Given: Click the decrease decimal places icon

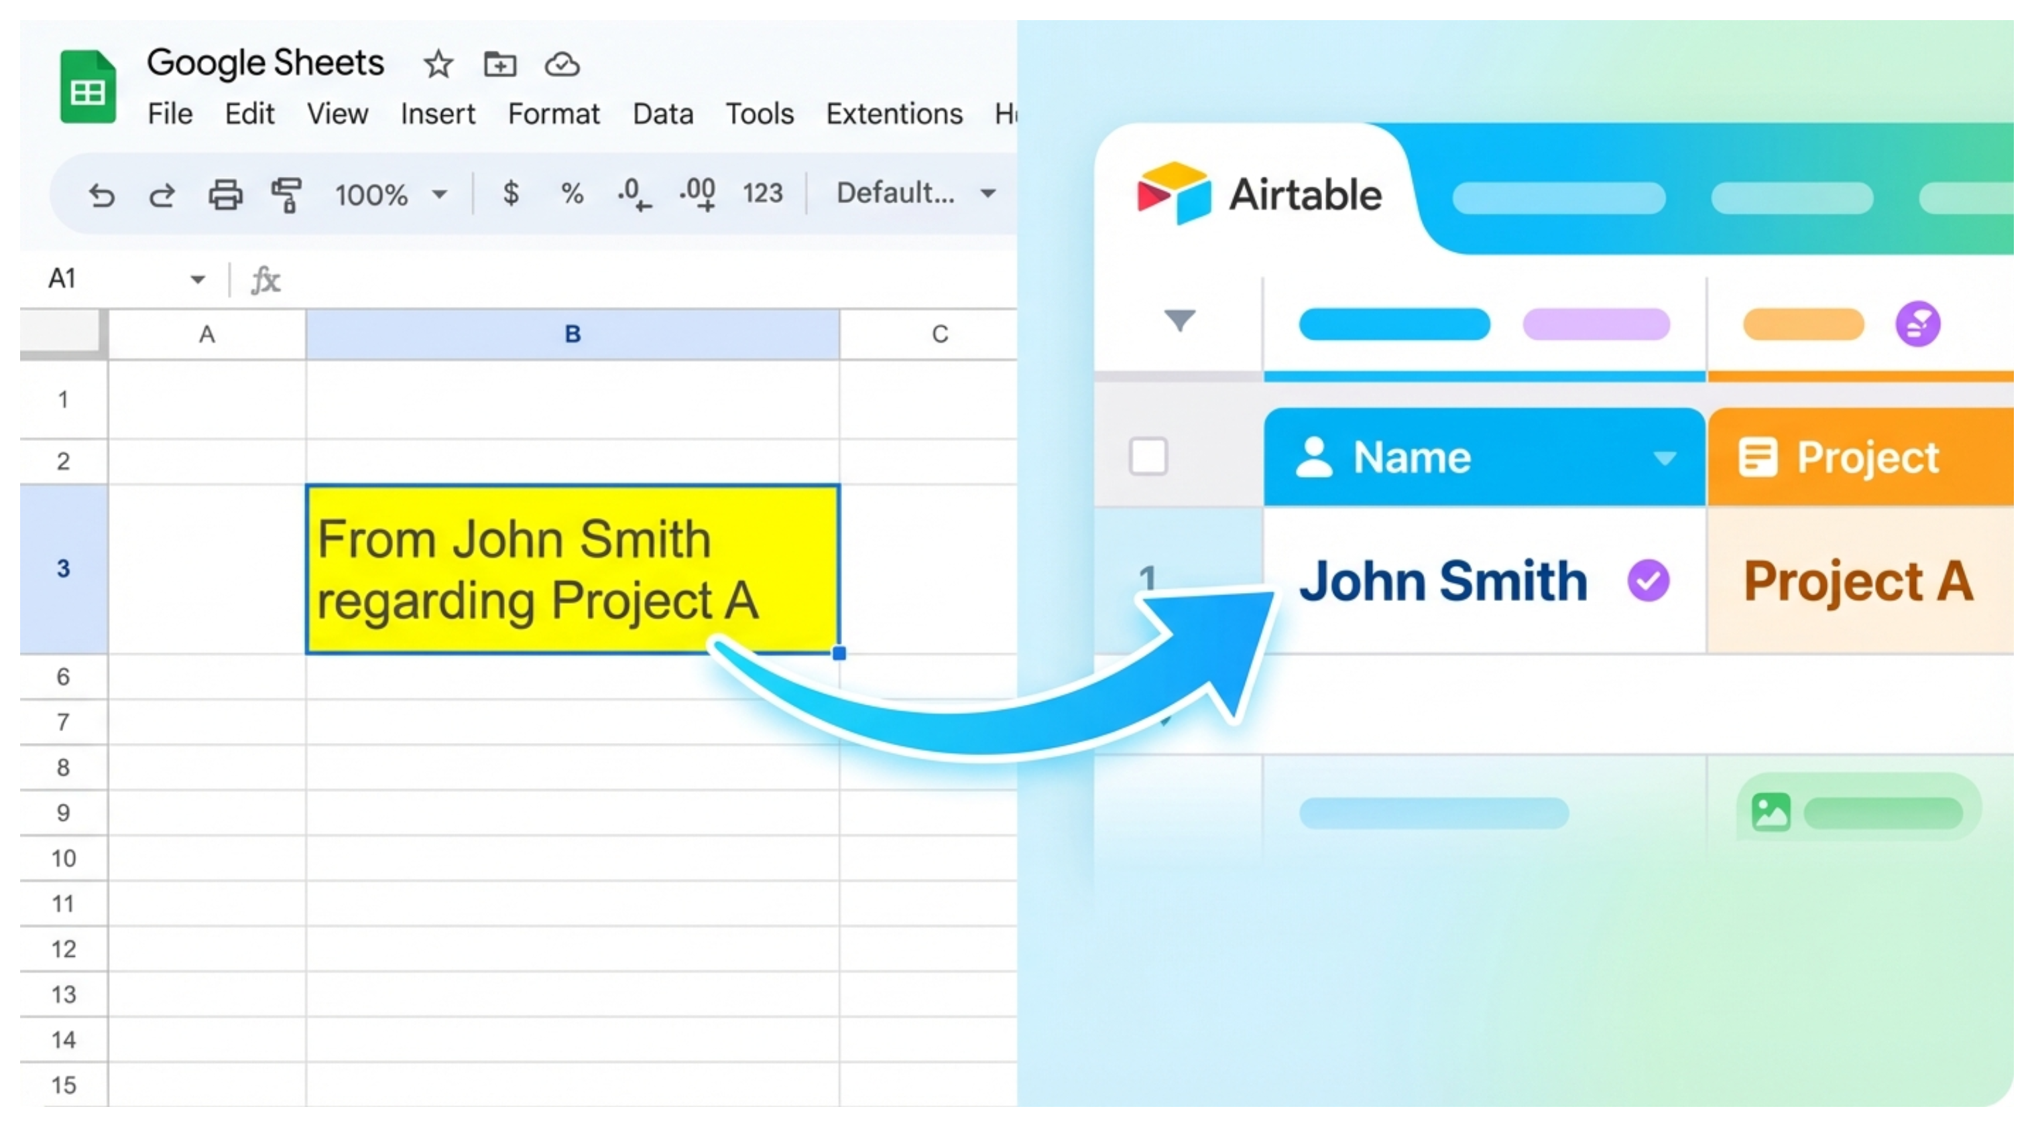Looking at the screenshot, I should 632,194.
